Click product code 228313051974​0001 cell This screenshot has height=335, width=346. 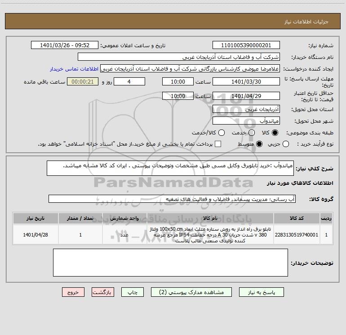(297, 235)
